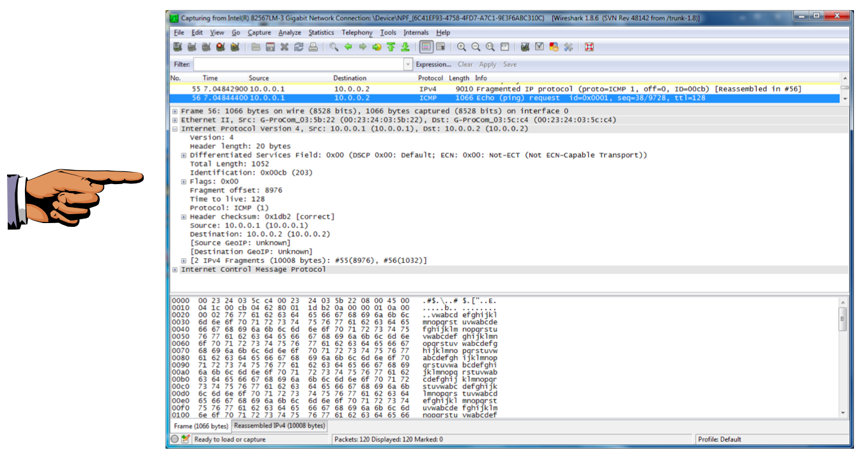
Task: Select 'Fragment offset: 8976' line
Action: [x=236, y=190]
